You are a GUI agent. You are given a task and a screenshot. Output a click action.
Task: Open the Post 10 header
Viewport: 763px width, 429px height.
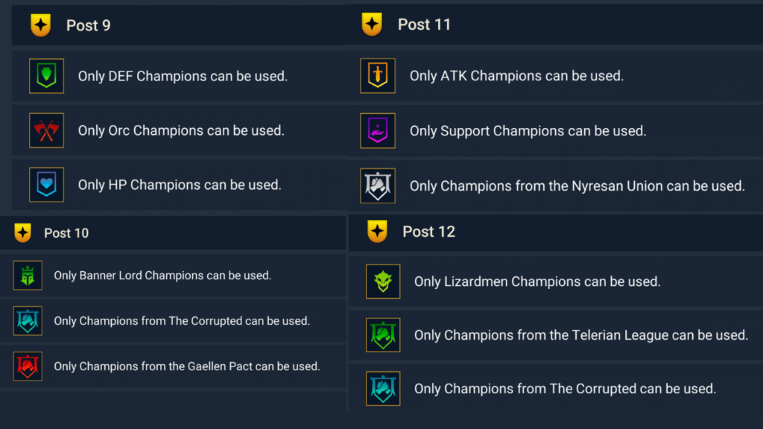(66, 233)
